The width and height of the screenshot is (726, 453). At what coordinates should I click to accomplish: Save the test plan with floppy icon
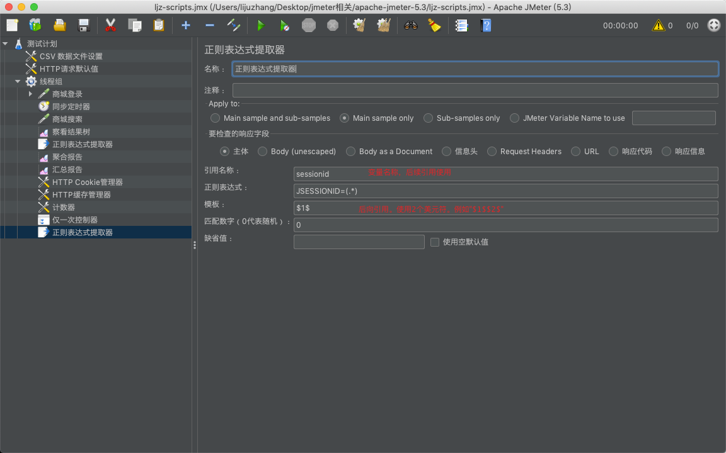[x=84, y=25]
